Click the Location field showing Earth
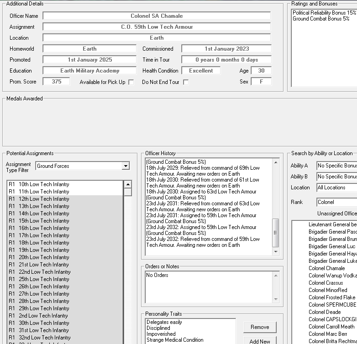The image size is (357, 344). coord(157,38)
